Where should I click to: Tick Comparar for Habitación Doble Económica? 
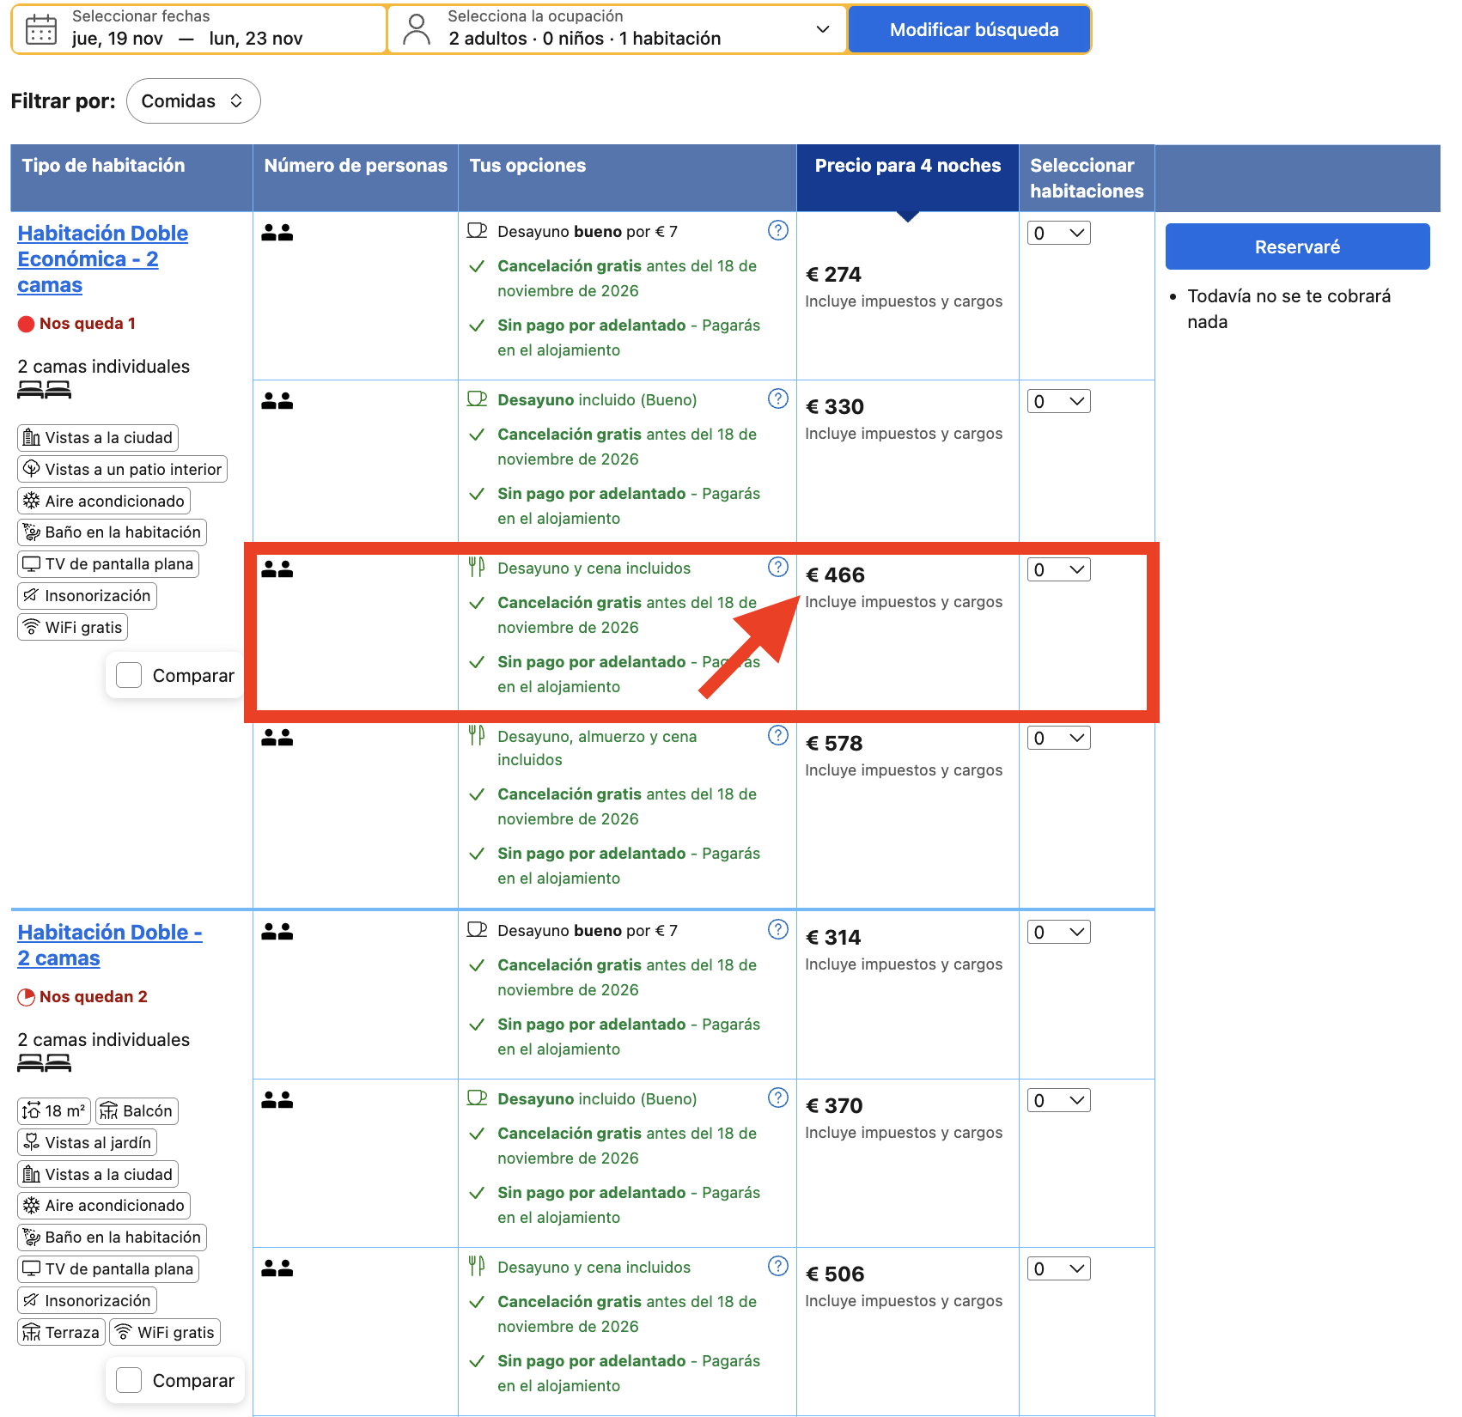(129, 675)
